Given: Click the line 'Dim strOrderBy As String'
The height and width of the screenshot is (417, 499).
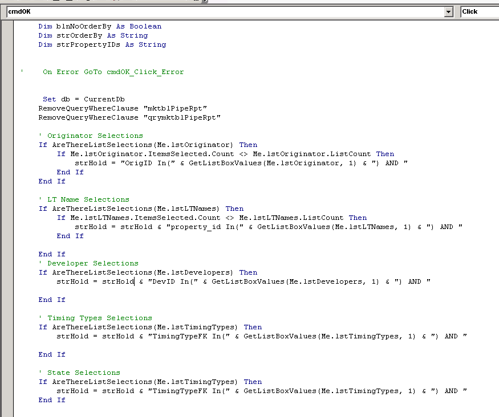Looking at the screenshot, I should point(93,35).
